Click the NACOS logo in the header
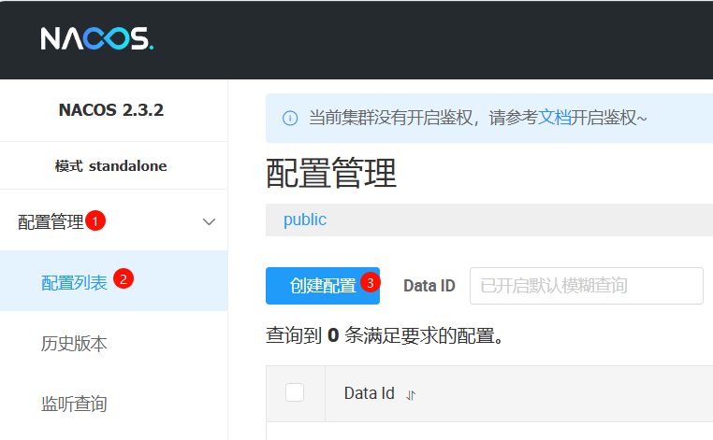The image size is (713, 440). pyautogui.click(x=97, y=38)
